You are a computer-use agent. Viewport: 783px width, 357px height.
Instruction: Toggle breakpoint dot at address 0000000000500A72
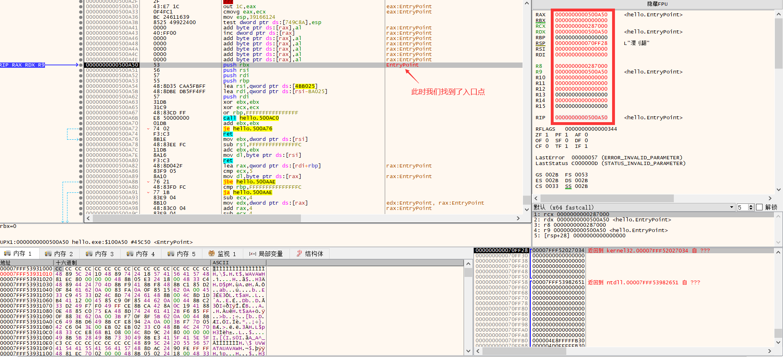click(81, 129)
